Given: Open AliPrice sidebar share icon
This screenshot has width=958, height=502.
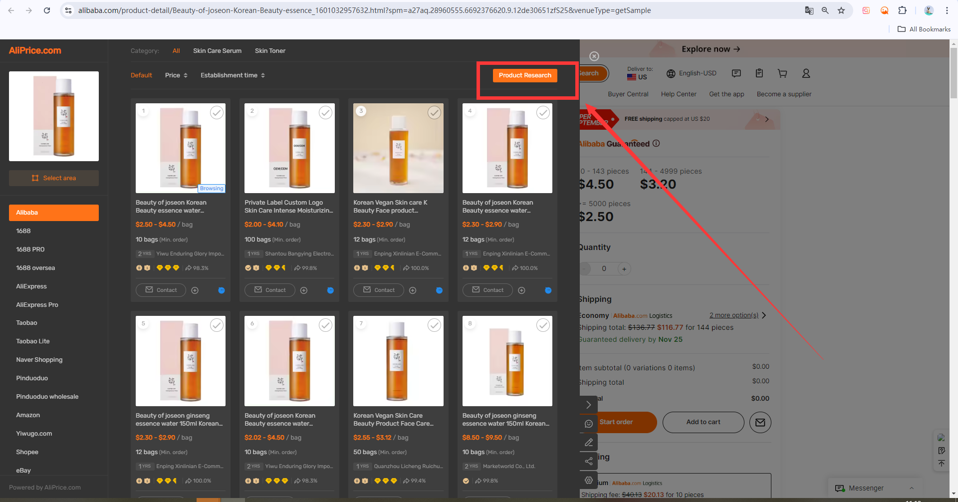Looking at the screenshot, I should (x=589, y=461).
